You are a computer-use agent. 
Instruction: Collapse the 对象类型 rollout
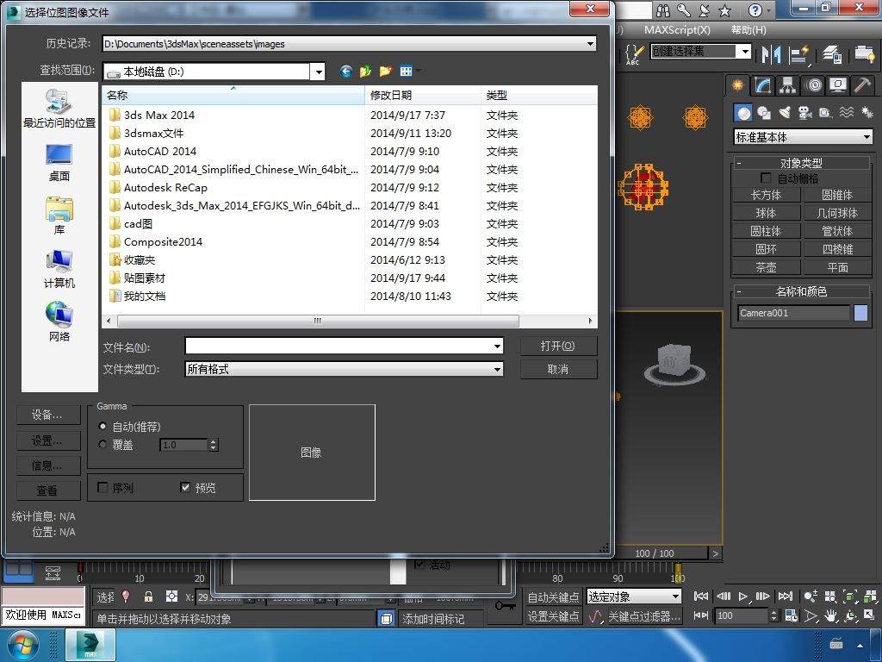click(x=801, y=163)
